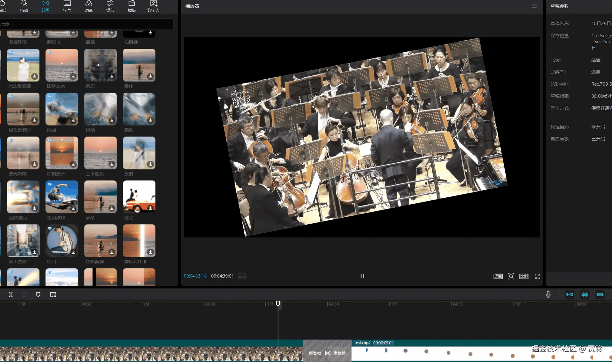This screenshot has width=612, height=362.
Task: Open the 数字人 (Digital human) panel
Action: (153, 6)
